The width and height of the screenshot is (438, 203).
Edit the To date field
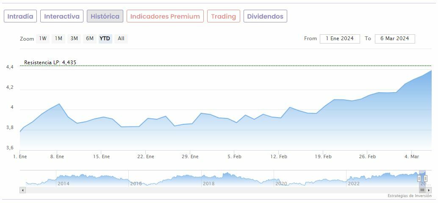394,38
